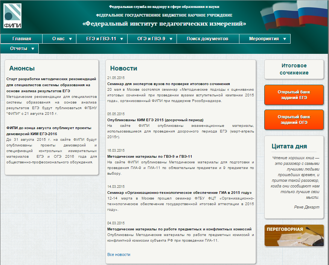Viewport: 329px width, 265px height.
Task: Click the Федеральный институт педагогических измерений title
Action: pyautogui.click(x=164, y=23)
